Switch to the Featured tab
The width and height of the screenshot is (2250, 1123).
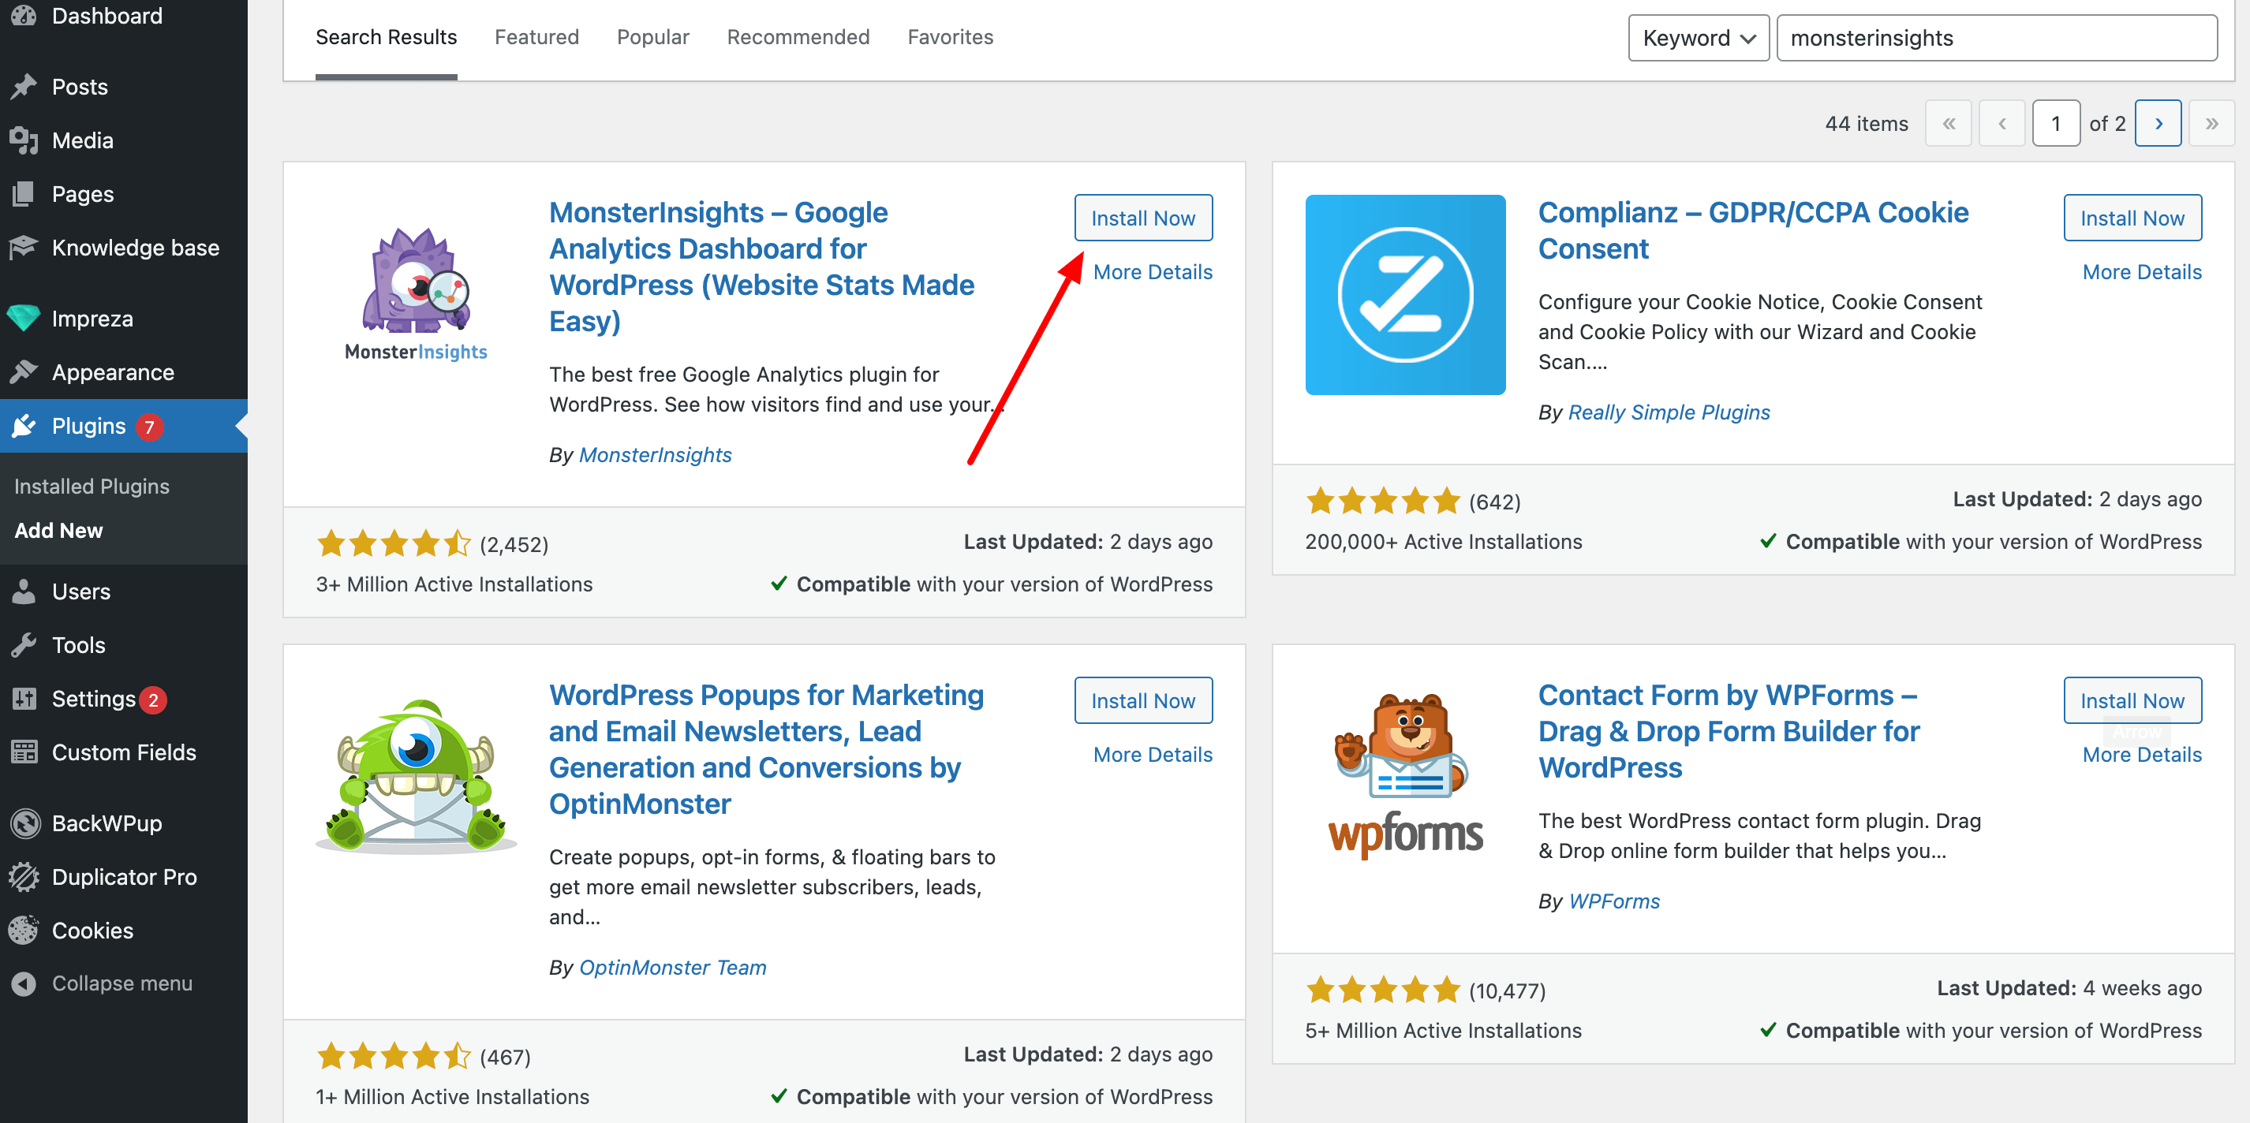[536, 37]
